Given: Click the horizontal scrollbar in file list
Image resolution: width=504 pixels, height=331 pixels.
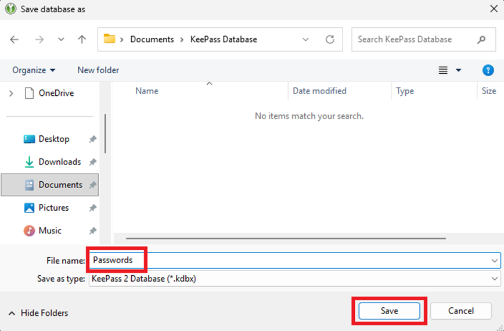Looking at the screenshot, I should tap(286, 238).
